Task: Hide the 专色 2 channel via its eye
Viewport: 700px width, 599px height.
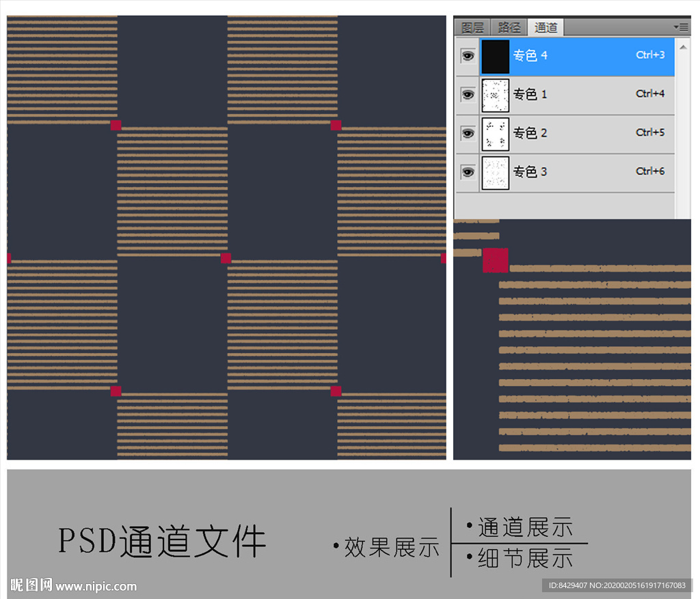Action: (x=468, y=134)
